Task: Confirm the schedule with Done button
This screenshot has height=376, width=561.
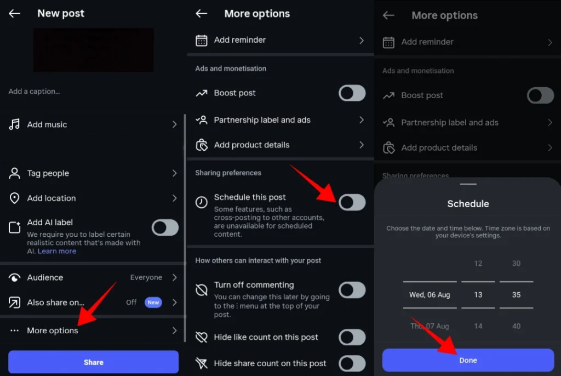Action: [468, 360]
